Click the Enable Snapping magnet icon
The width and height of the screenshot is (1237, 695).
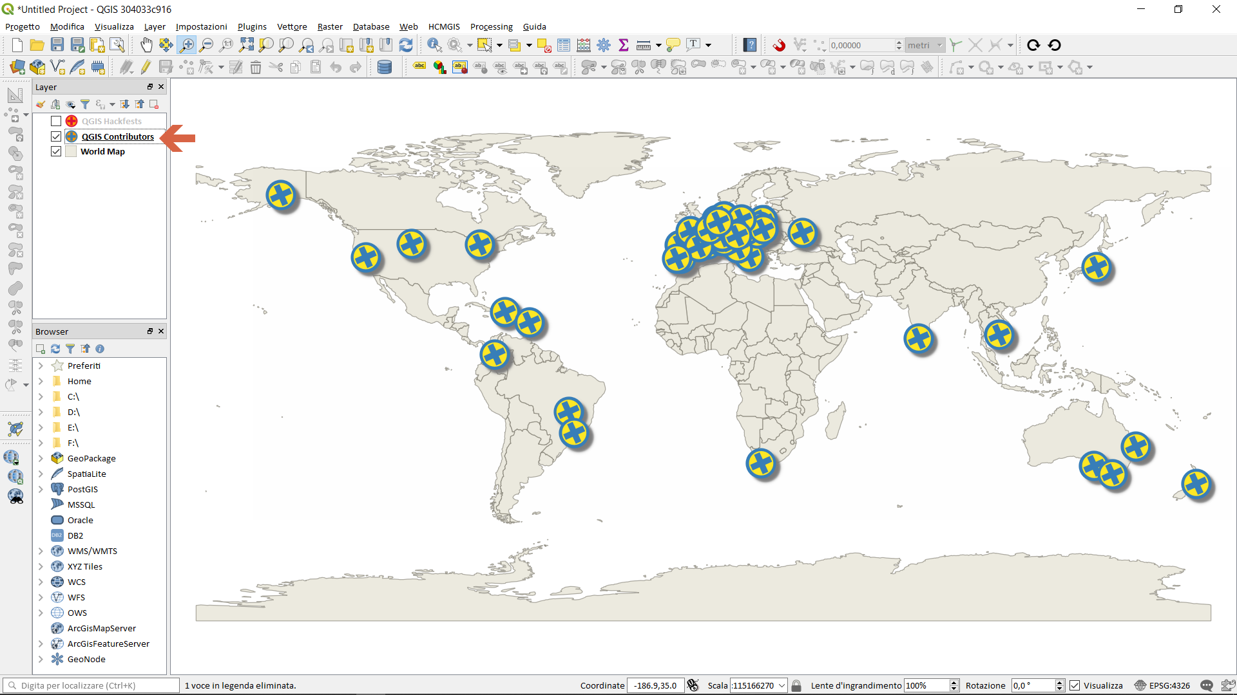click(780, 45)
